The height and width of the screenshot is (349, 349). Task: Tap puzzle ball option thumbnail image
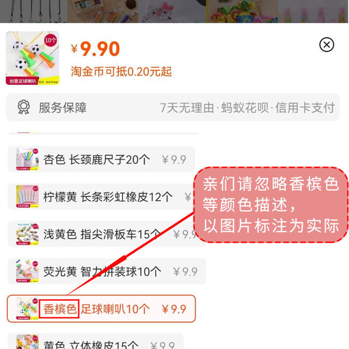27,271
